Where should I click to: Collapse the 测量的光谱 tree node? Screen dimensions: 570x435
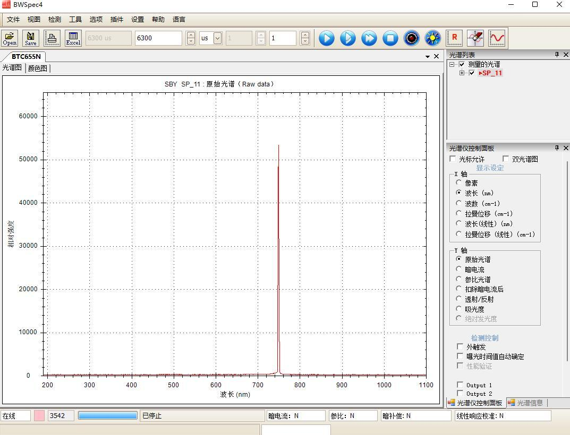tap(452, 64)
